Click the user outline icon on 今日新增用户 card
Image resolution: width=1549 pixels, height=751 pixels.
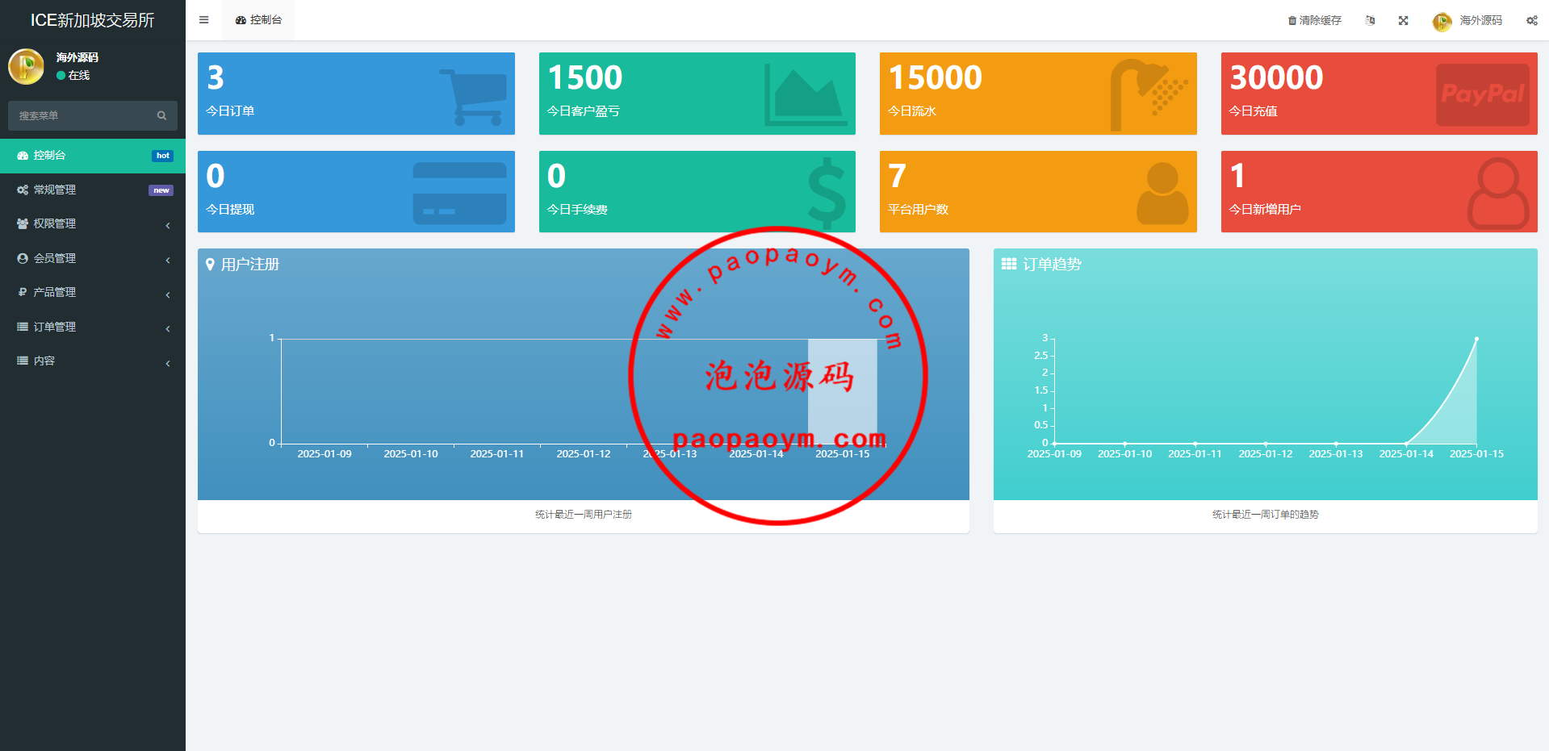click(x=1498, y=194)
